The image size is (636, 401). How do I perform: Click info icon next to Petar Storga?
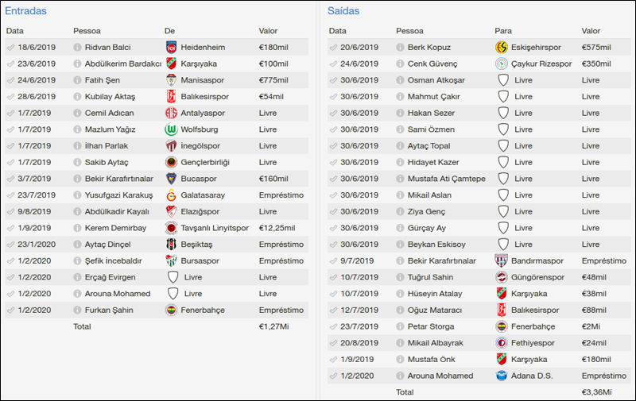tap(400, 326)
